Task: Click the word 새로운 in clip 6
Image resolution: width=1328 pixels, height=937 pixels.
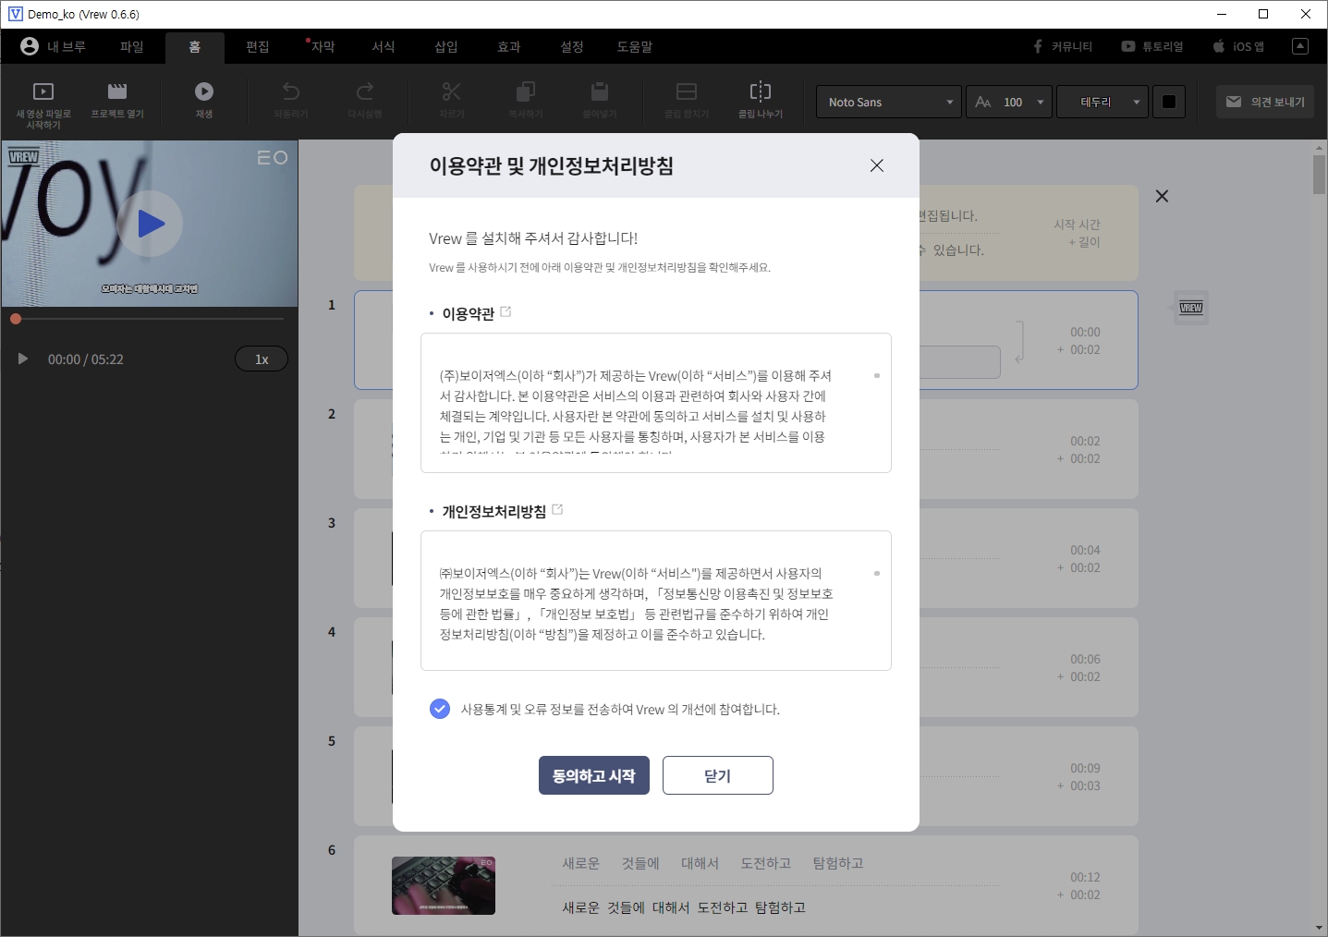Action: point(581,863)
